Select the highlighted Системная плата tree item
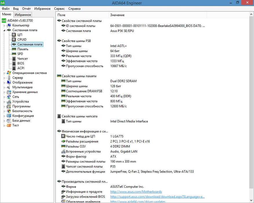 coord(27,44)
